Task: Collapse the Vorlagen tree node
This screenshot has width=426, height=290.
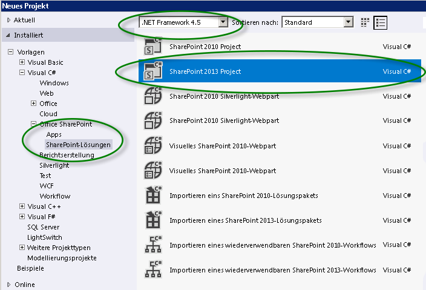Action: [11, 52]
